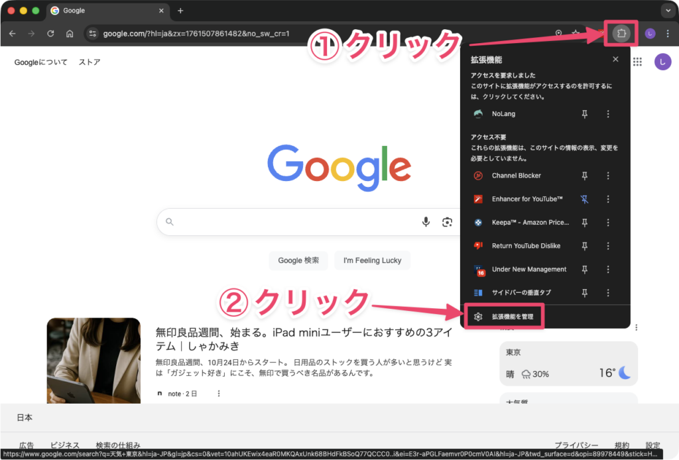The width and height of the screenshot is (679, 460).
Task: Click the Extensions puzzle icon in toolbar
Action: point(621,33)
